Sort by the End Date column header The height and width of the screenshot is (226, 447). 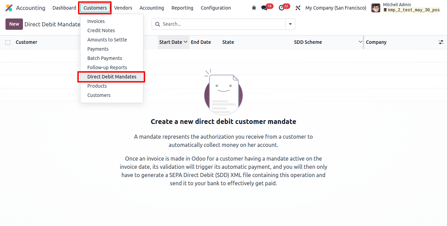(201, 42)
